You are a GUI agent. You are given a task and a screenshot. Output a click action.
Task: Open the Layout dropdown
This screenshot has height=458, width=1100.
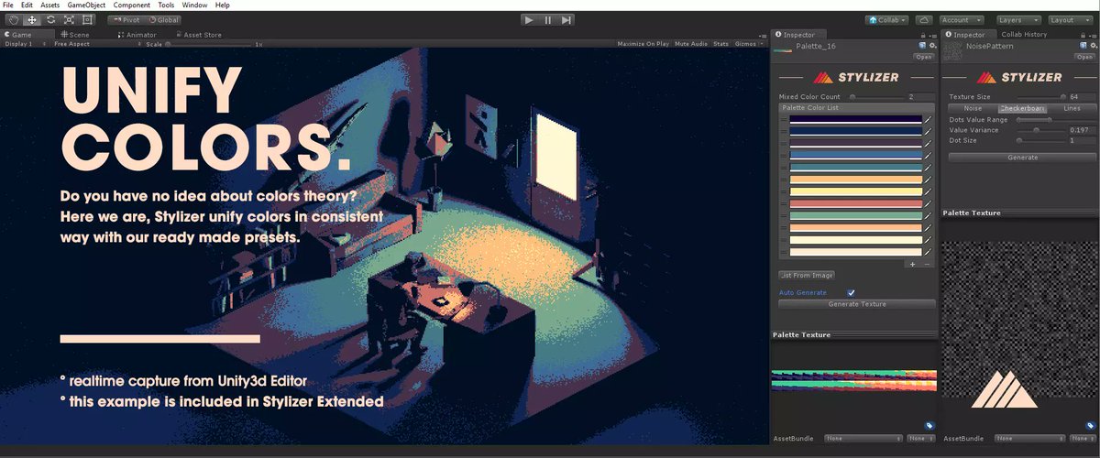(x=1069, y=19)
